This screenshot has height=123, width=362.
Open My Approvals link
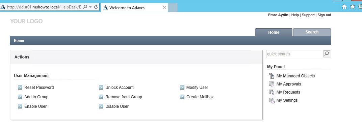click(289, 84)
